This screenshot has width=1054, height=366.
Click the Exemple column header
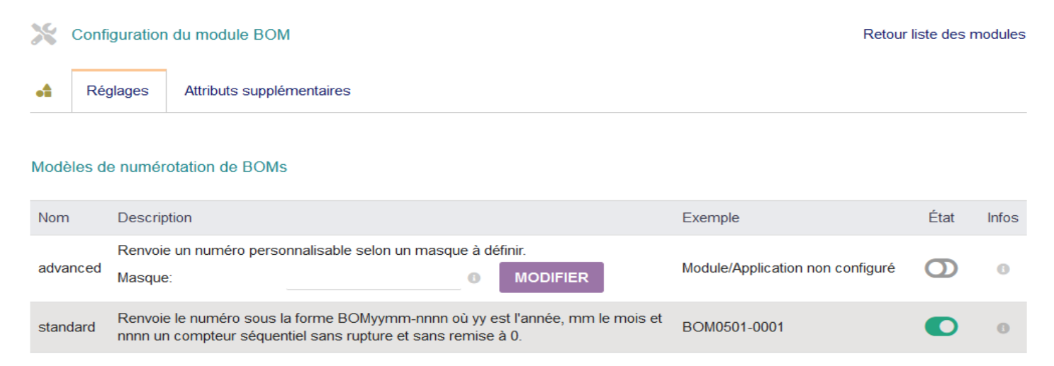coord(711,217)
